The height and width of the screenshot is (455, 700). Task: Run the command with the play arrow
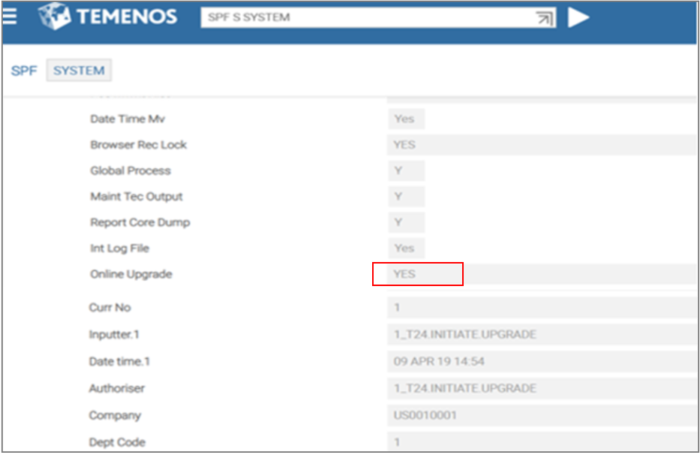(x=578, y=17)
